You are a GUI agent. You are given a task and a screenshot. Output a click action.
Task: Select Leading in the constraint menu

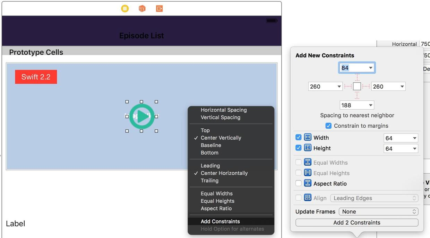(210, 166)
